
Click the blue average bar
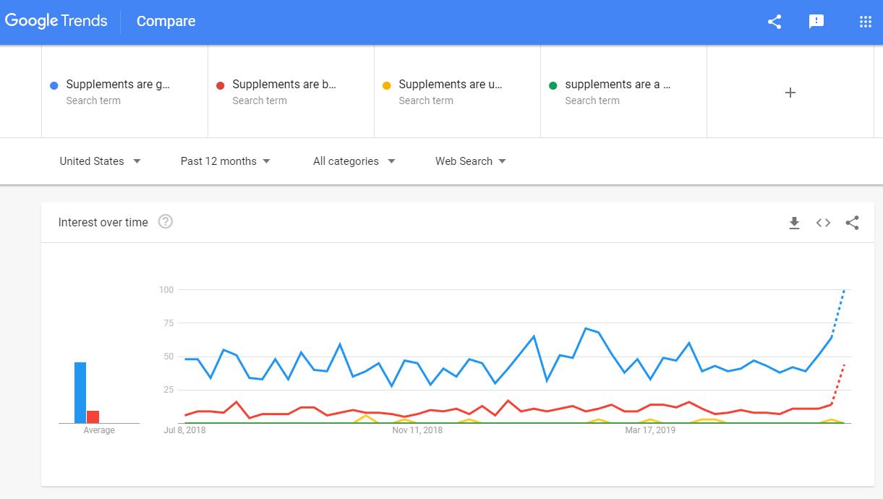click(x=80, y=393)
